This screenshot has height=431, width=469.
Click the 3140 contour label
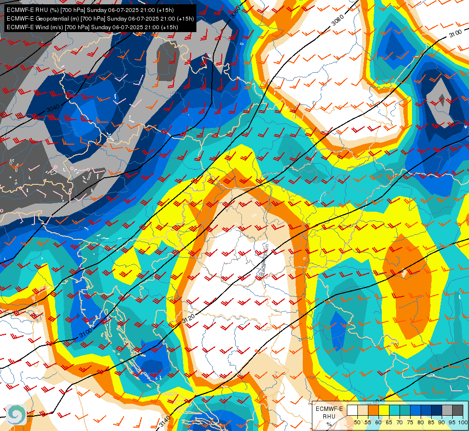coord(164,421)
